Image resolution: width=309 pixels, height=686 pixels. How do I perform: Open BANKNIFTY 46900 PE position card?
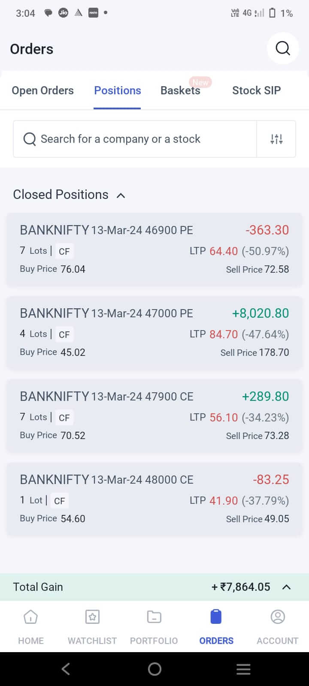click(154, 250)
